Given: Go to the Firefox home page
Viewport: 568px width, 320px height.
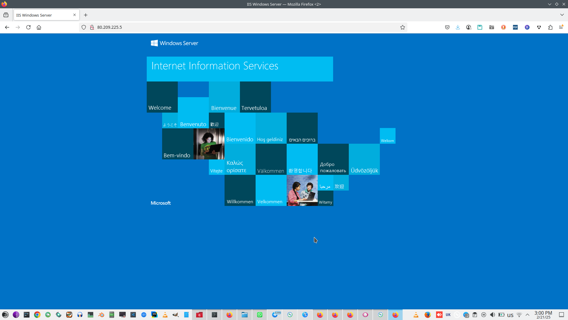Looking at the screenshot, I should pos(39,27).
